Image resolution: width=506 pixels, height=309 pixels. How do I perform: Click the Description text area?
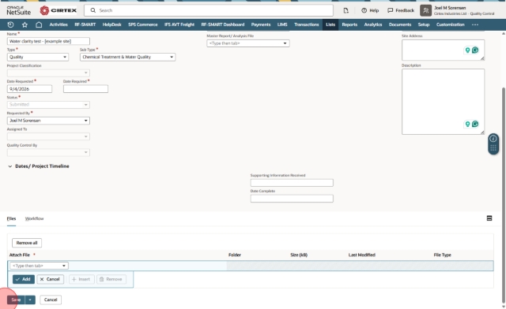point(443,102)
